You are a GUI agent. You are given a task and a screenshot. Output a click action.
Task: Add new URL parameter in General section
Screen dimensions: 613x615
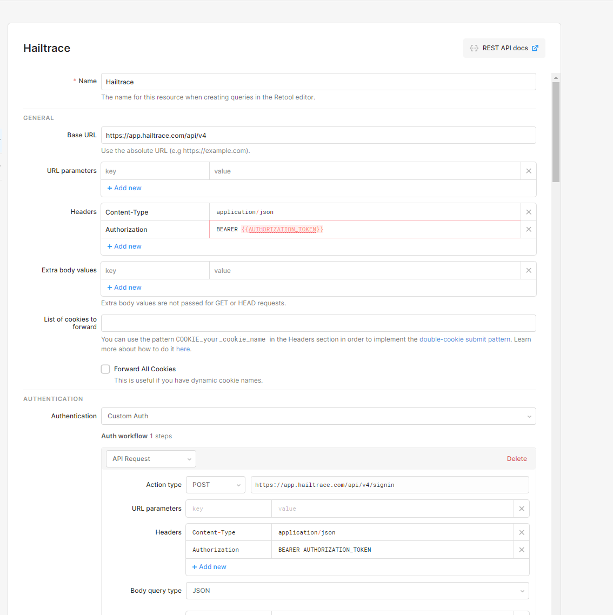[124, 188]
